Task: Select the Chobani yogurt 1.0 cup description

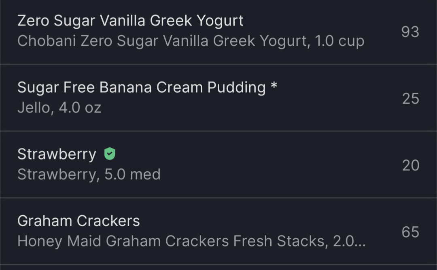Action: click(x=191, y=41)
